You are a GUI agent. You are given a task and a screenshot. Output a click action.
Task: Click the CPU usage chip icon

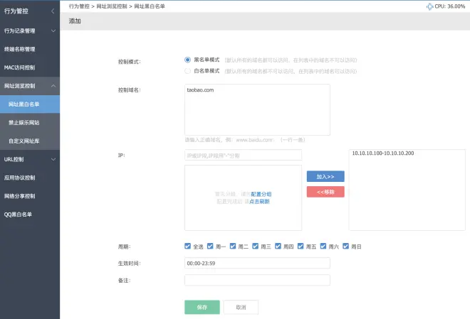pos(429,6)
